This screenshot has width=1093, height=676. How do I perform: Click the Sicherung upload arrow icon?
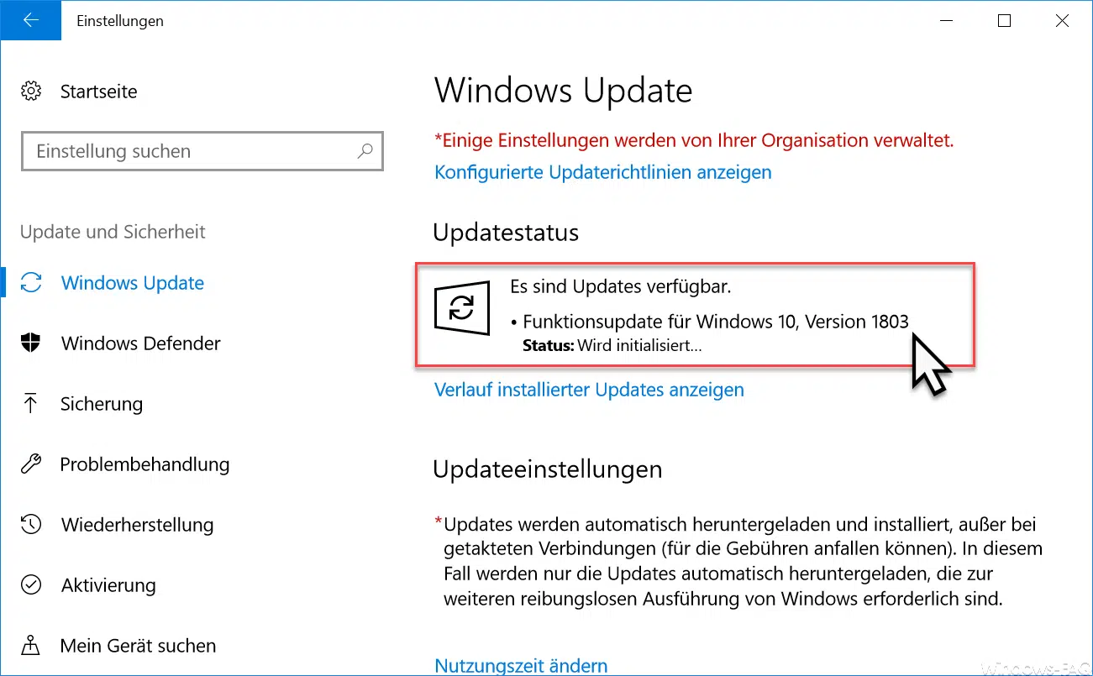(31, 404)
